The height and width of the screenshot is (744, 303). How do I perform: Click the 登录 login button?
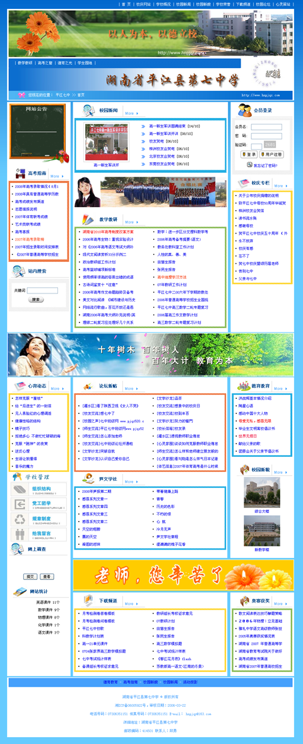[x=249, y=154]
